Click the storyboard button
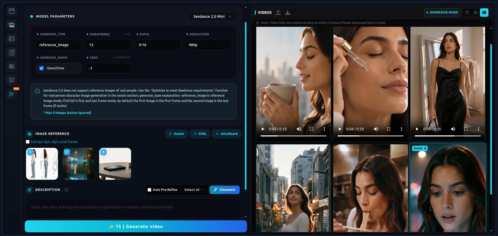Viewport: 498px width, 236px height. pyautogui.click(x=227, y=134)
